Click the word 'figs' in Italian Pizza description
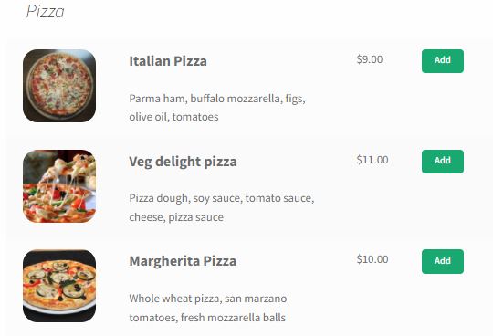Screen dimensions: 493x336 coord(295,99)
